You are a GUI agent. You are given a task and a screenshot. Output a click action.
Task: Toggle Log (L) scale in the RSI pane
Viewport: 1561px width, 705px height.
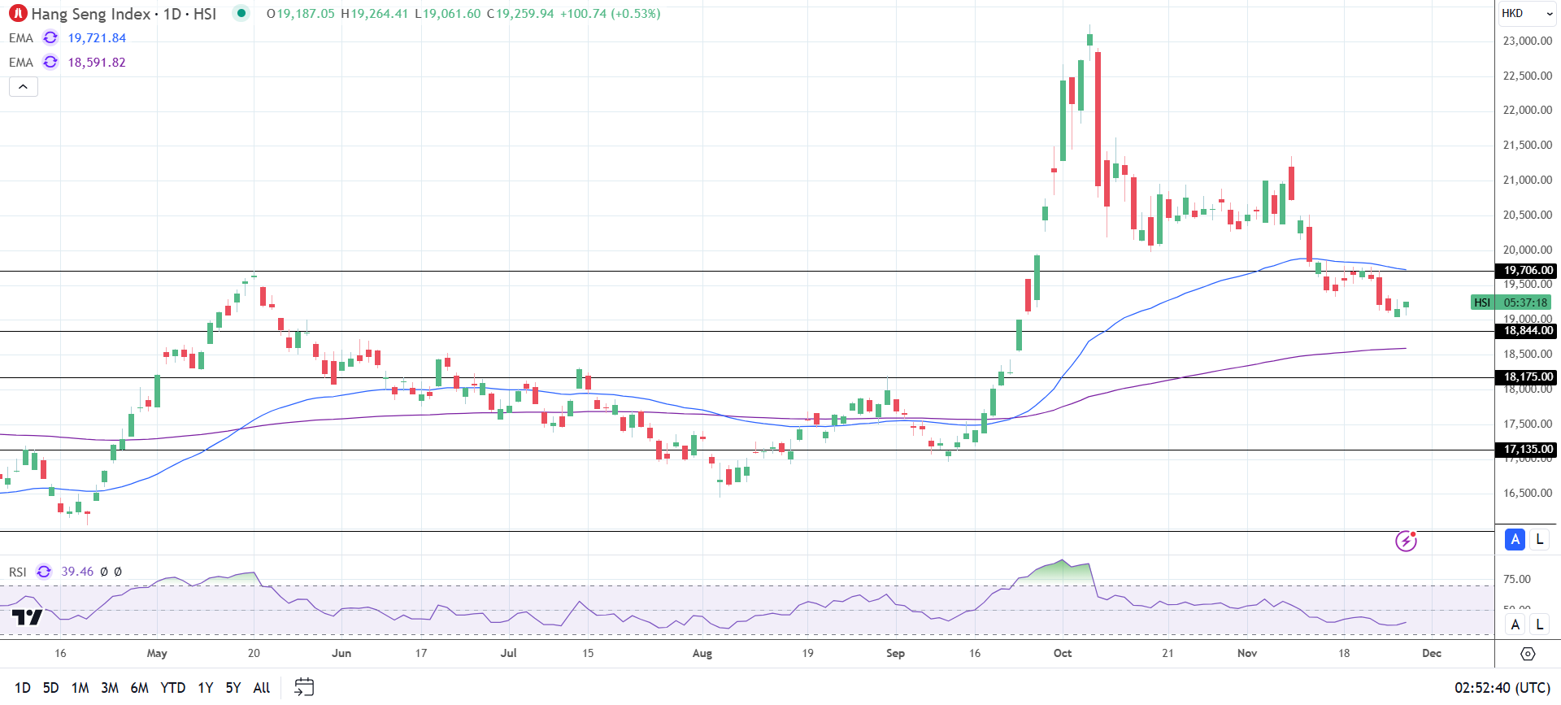tap(1539, 624)
